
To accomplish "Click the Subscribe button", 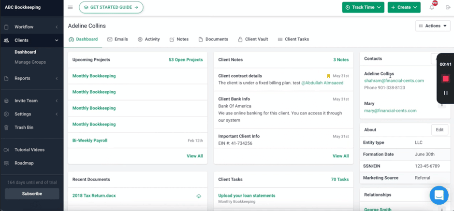I will pyautogui.click(x=32, y=194).
